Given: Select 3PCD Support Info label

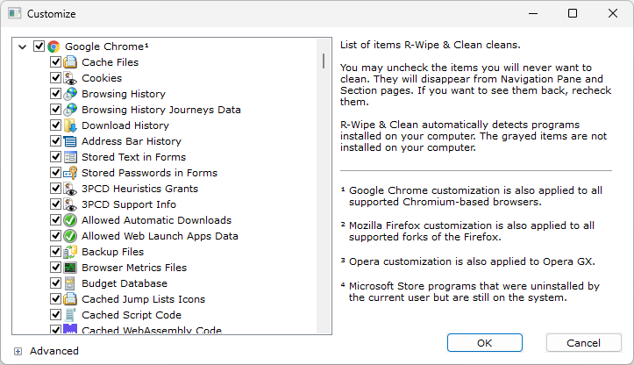Looking at the screenshot, I should point(129,204).
